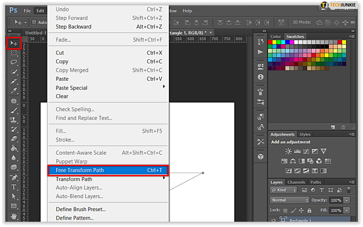Open the tool preset picker arrow
Image resolution: width=363 pixels, height=227 pixels.
pos(26,22)
